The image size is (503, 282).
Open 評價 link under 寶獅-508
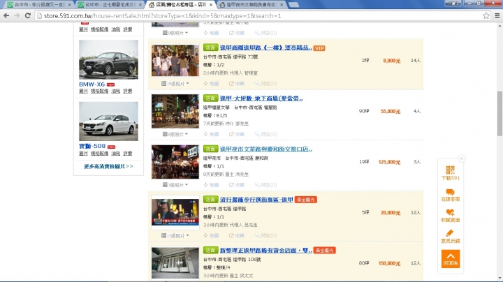pos(128,154)
